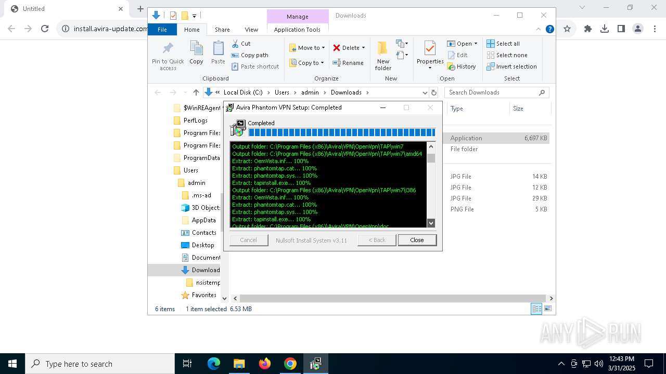This screenshot has height=374, width=666.
Task: Open the Easy access dropdown icon
Action: (x=402, y=55)
